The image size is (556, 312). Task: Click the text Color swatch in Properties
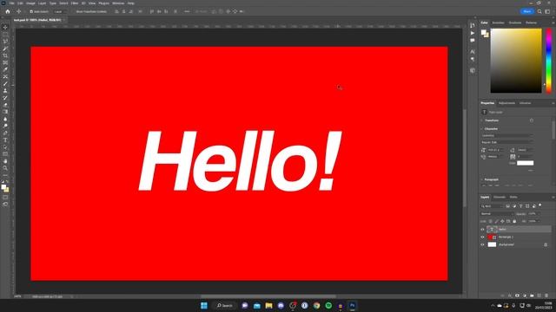pos(525,163)
